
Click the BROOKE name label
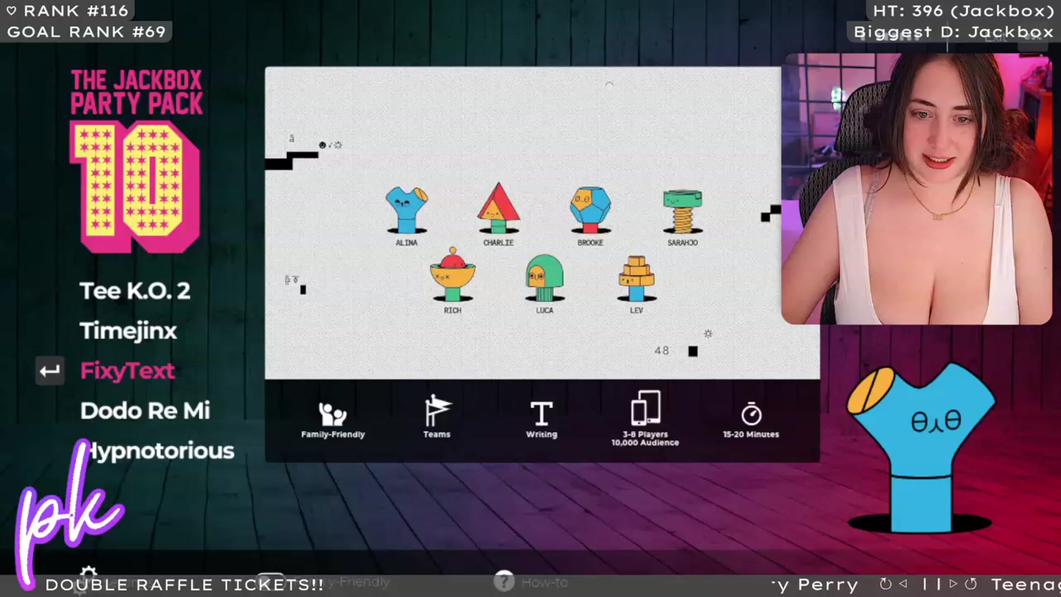pyautogui.click(x=590, y=243)
